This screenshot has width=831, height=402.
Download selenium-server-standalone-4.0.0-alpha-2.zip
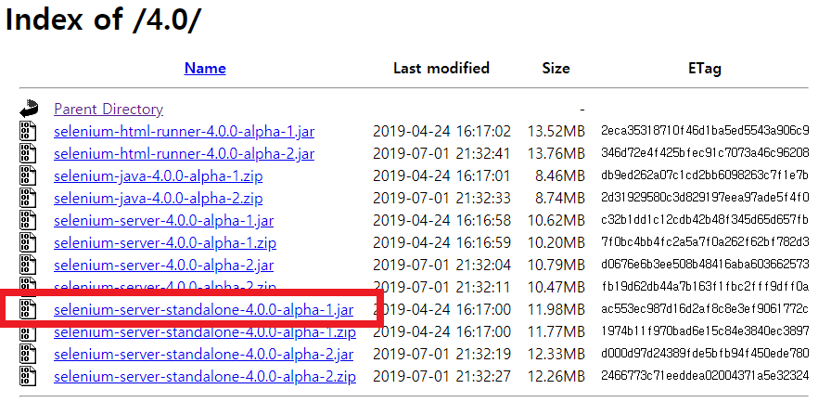click(205, 377)
